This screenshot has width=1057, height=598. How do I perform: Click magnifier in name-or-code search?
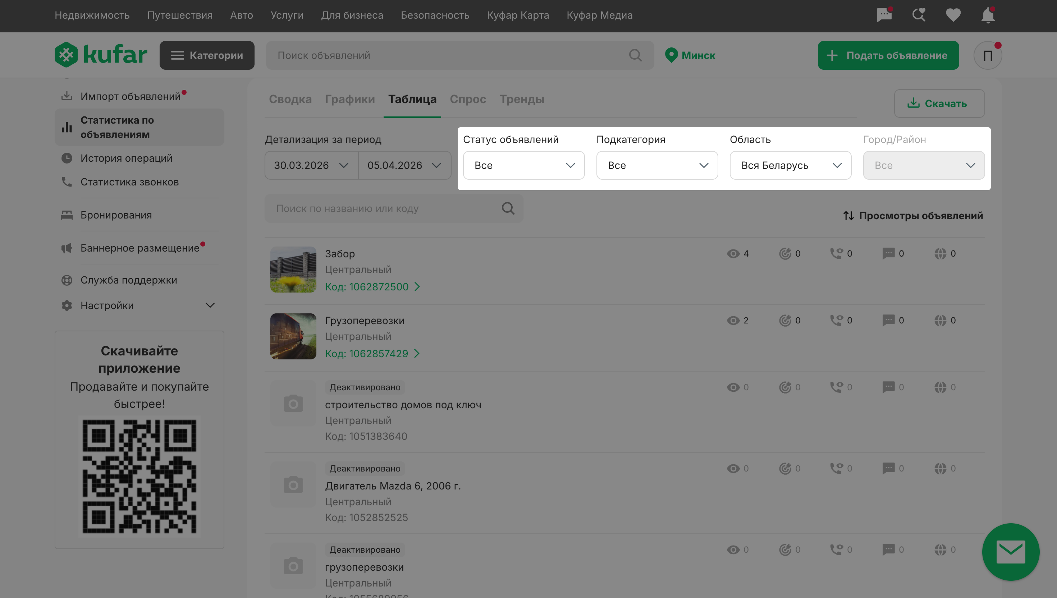(x=508, y=209)
